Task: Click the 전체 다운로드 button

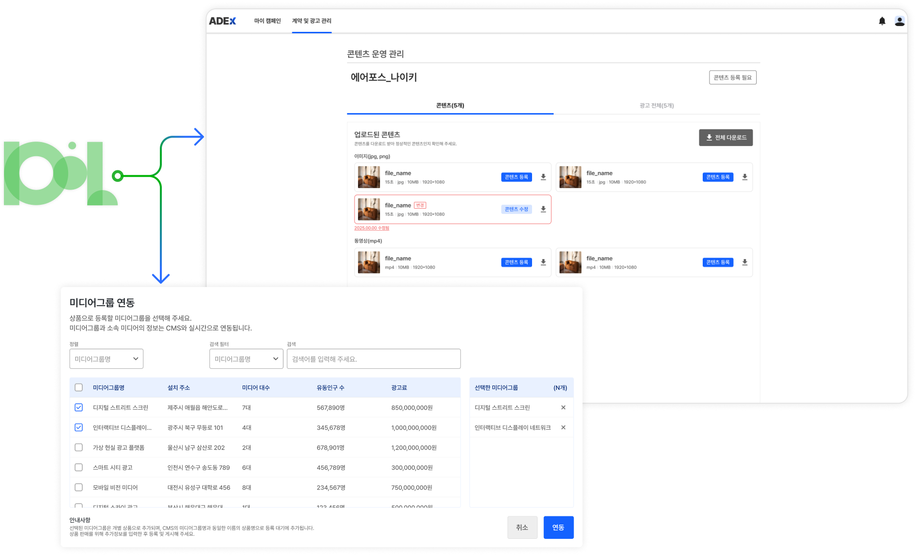Action: click(x=725, y=138)
